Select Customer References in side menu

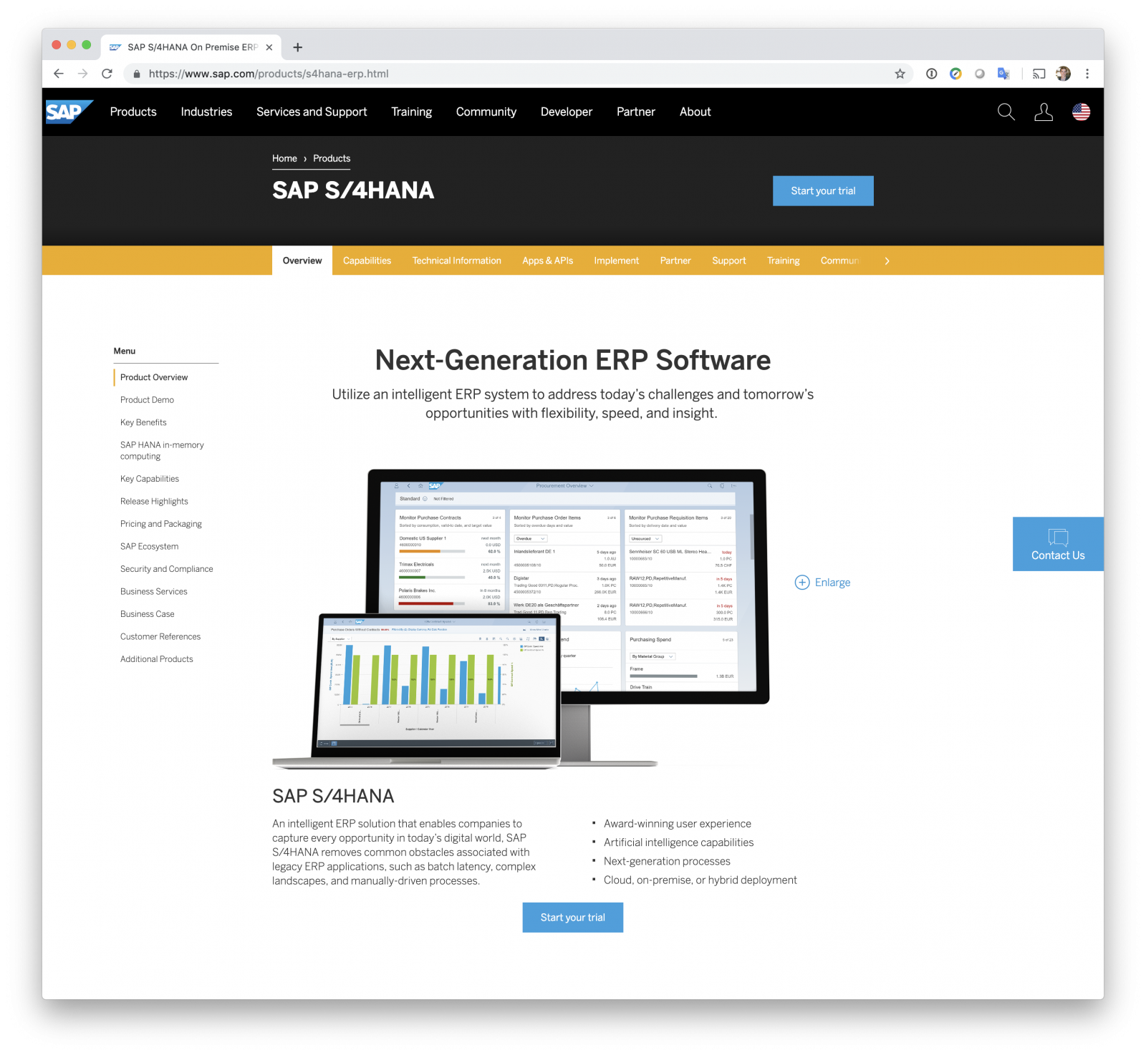pyautogui.click(x=160, y=636)
